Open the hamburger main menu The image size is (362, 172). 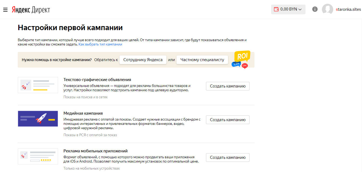pos(5,10)
